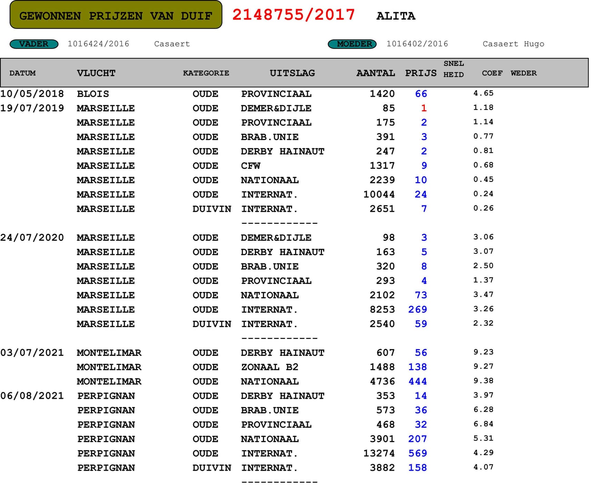Click mother's ring number 1016402/2016

click(417, 44)
